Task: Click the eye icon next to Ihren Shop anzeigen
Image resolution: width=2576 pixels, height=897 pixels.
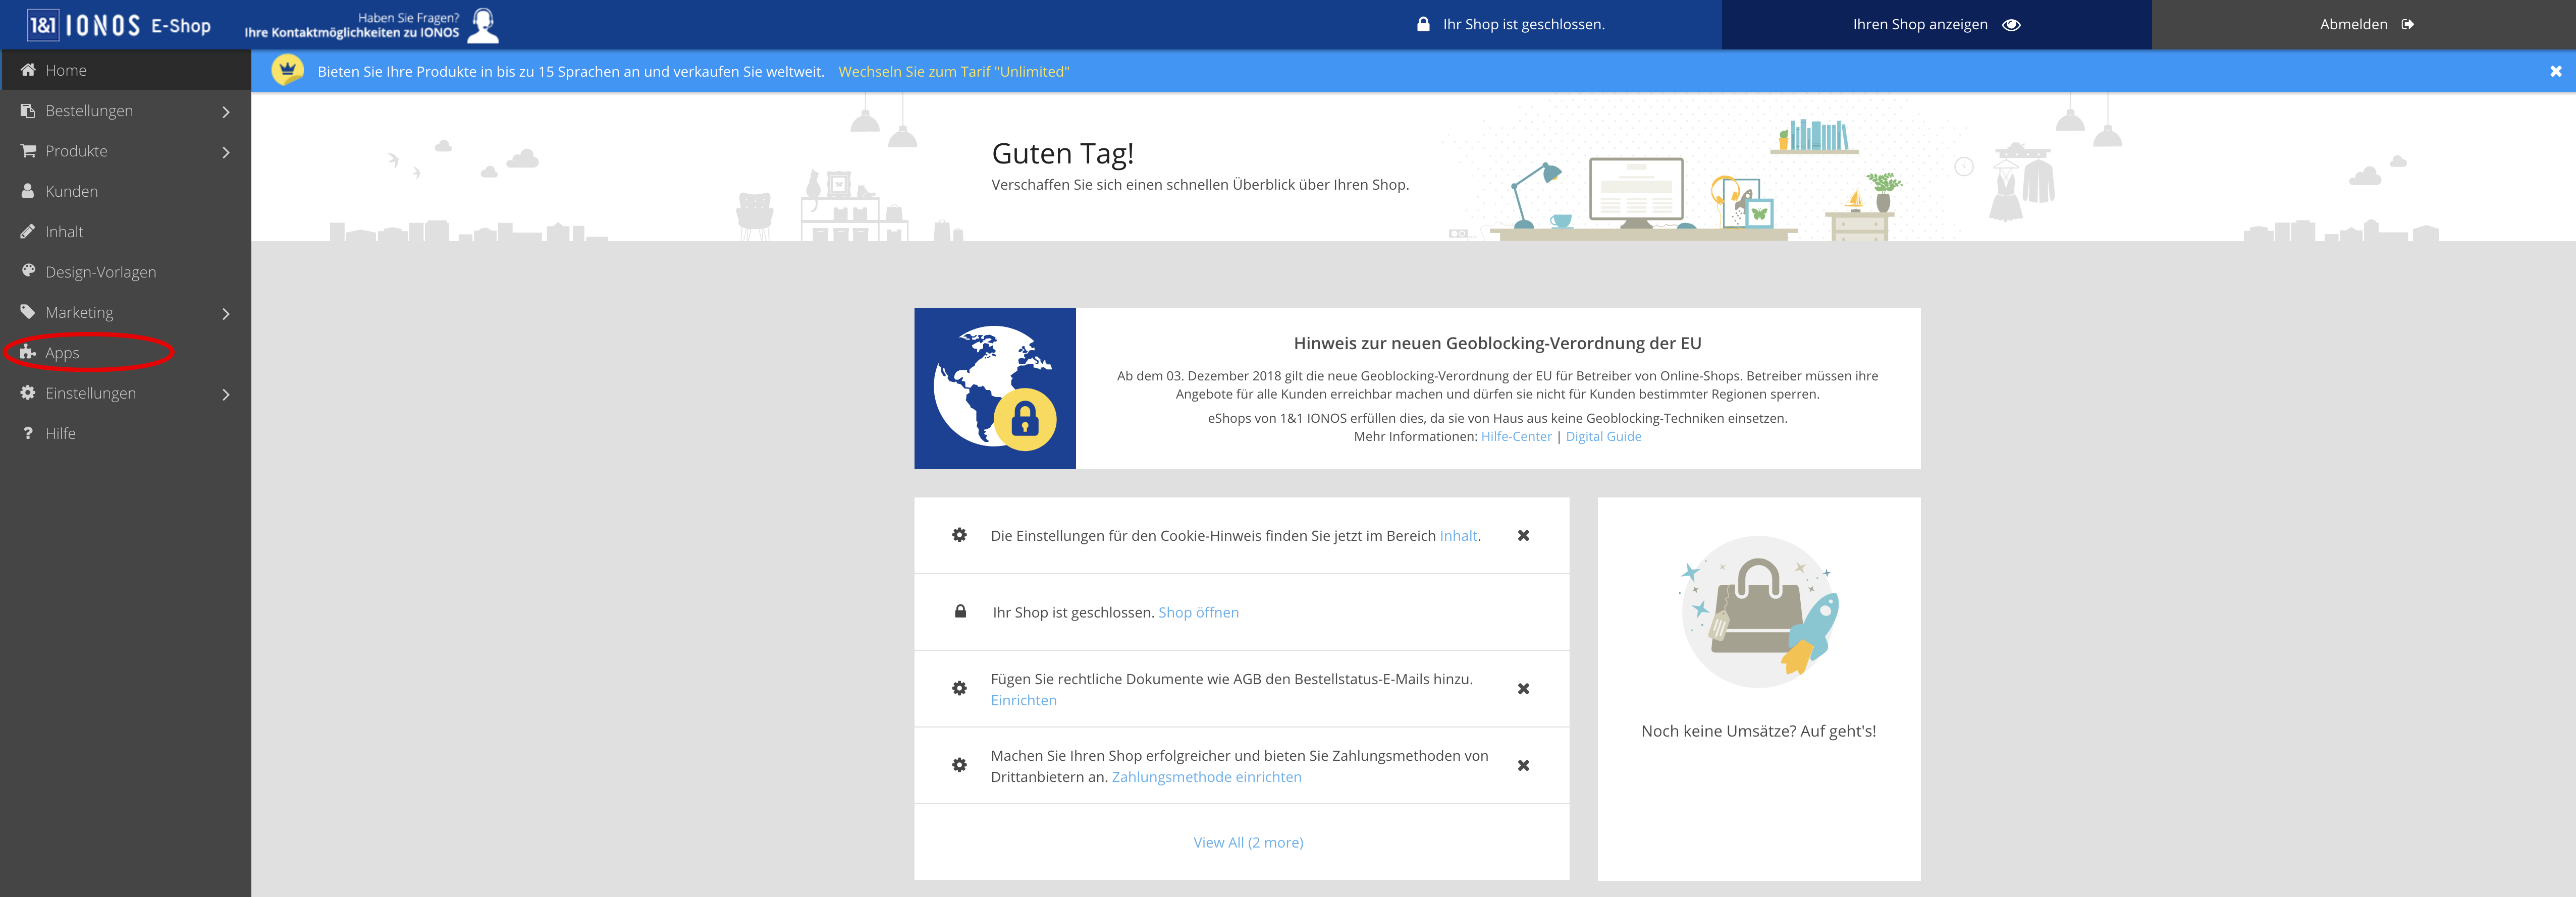Action: pyautogui.click(x=2011, y=25)
